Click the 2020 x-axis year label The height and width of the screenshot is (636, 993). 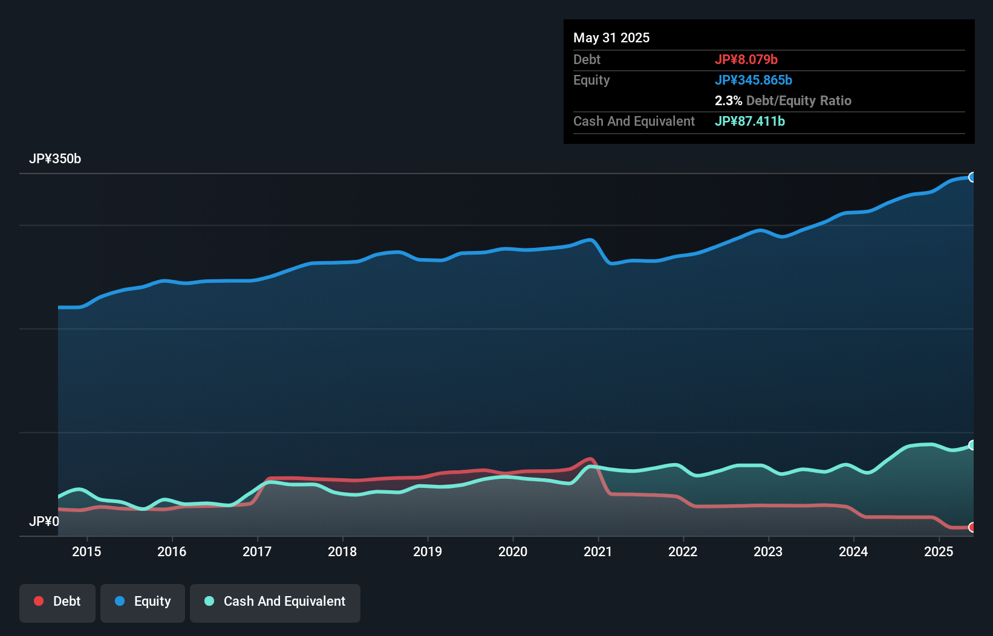tap(513, 551)
